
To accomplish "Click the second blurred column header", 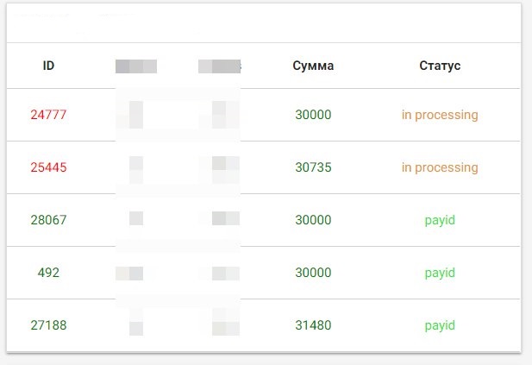I will 220,66.
